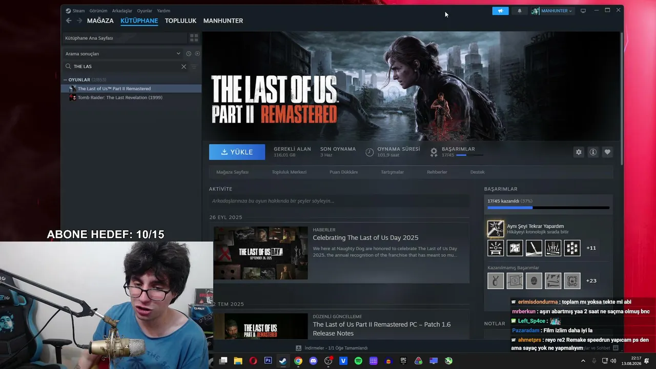Open Spotify from the taskbar
Image resolution: width=656 pixels, height=369 pixels.
(x=358, y=361)
